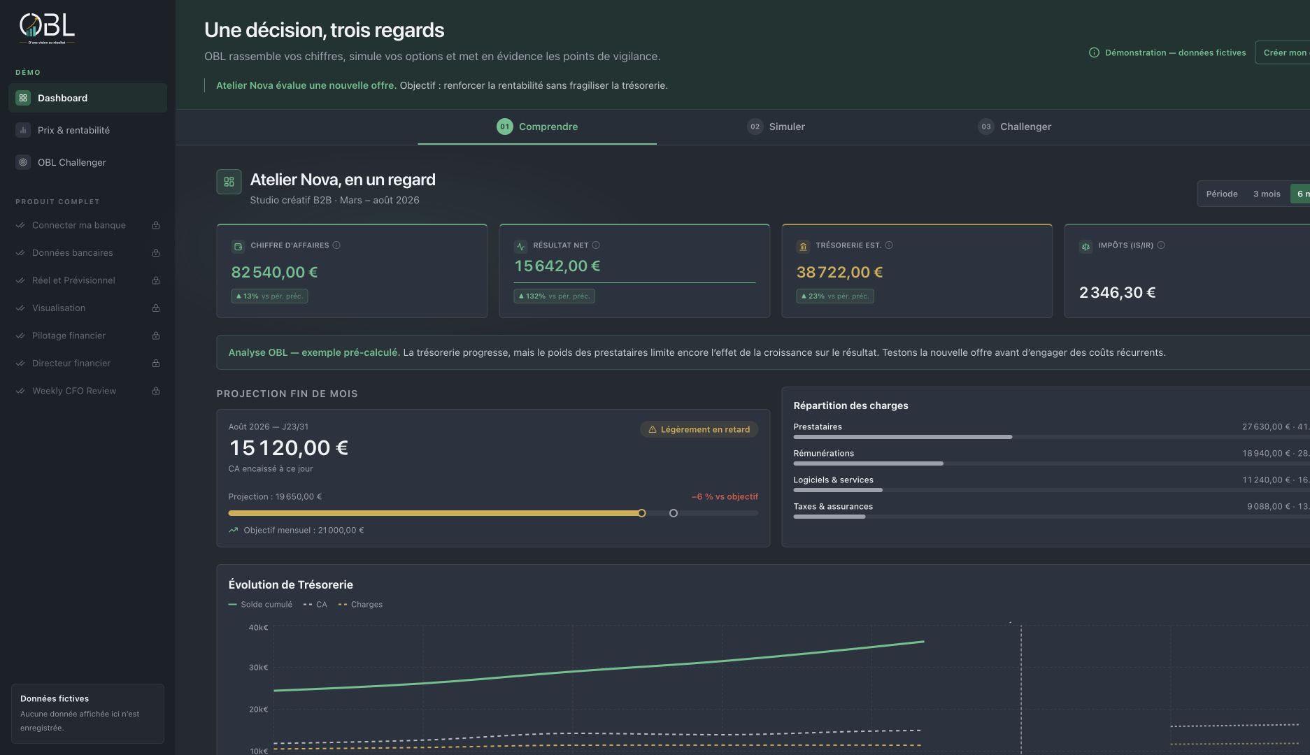Image resolution: width=1310 pixels, height=755 pixels.
Task: Click Connecter ma banque locked item
Action: tap(87, 225)
